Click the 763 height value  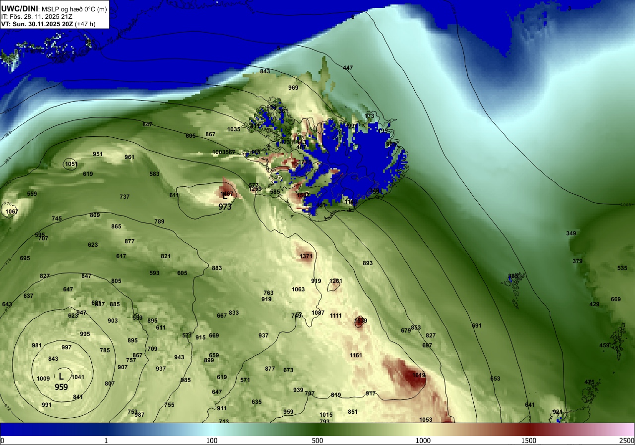(268, 293)
